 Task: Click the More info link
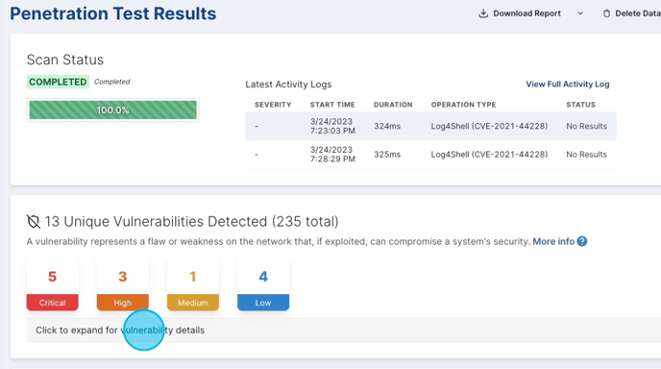pos(553,241)
